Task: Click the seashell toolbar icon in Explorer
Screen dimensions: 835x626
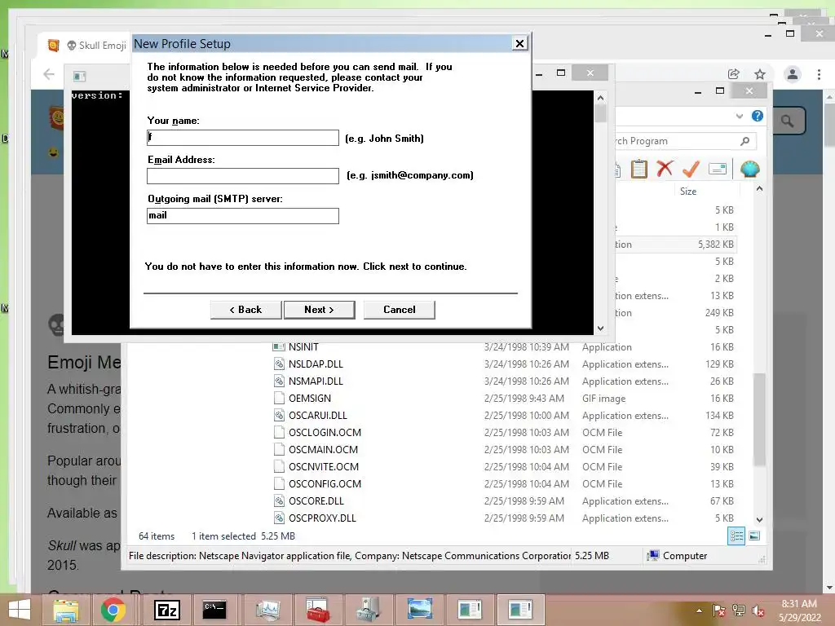Action: [750, 169]
